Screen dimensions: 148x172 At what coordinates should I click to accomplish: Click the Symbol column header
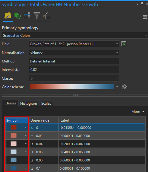pyautogui.click(x=17, y=120)
